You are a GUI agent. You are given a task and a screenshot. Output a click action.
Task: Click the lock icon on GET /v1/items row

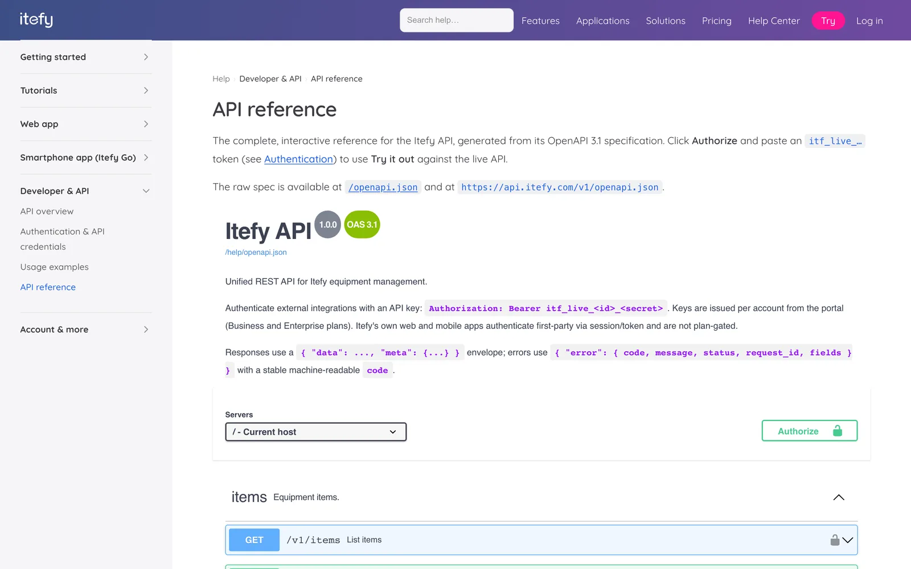coord(835,540)
